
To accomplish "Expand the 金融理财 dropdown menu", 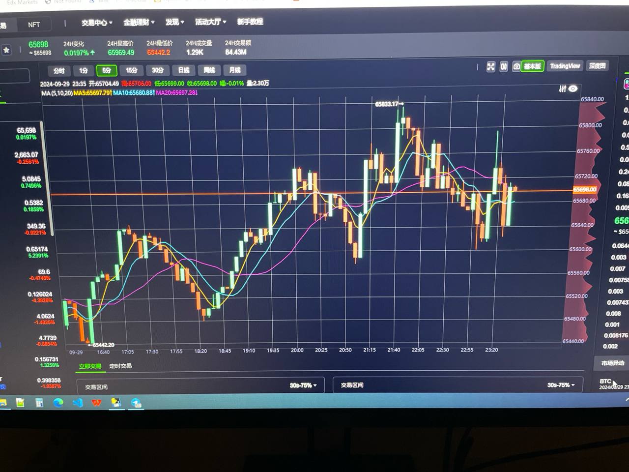I will point(139,22).
